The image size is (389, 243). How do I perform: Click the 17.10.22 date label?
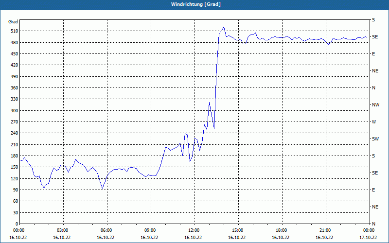coord(368,238)
